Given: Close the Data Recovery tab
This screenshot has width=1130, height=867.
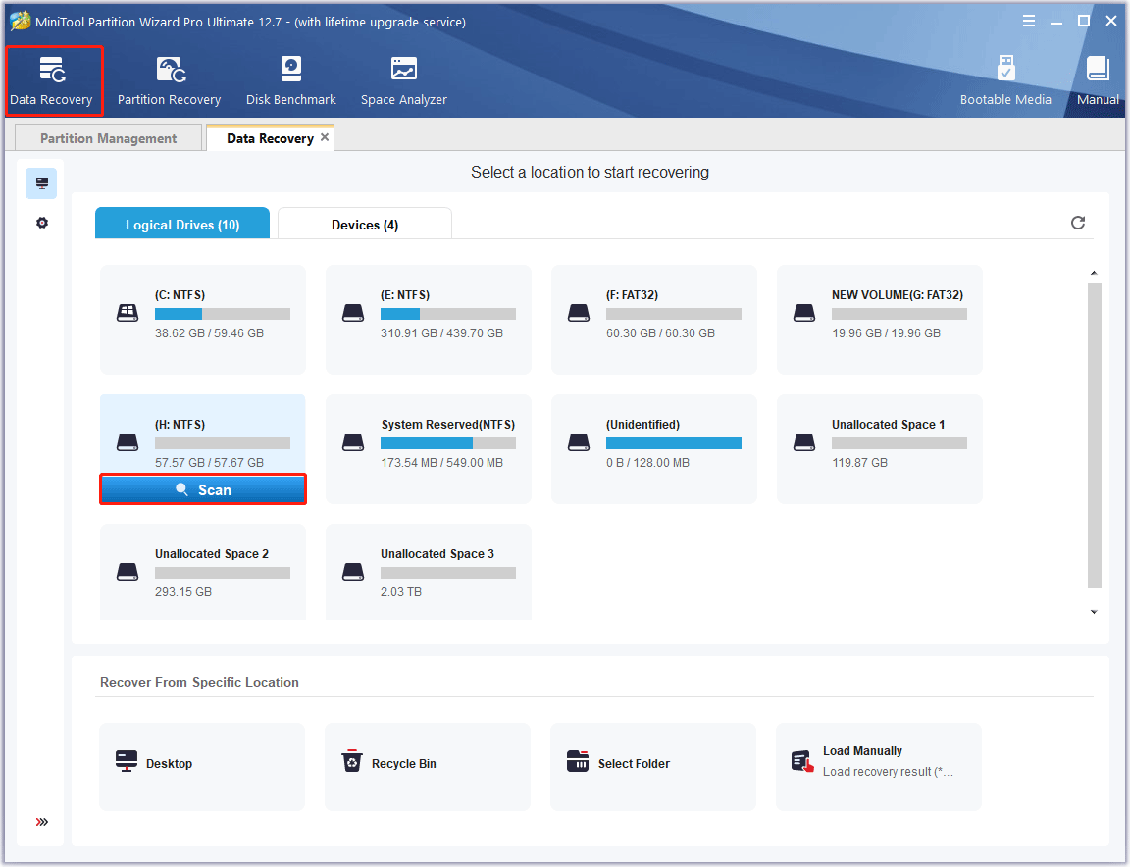Looking at the screenshot, I should pos(325,137).
